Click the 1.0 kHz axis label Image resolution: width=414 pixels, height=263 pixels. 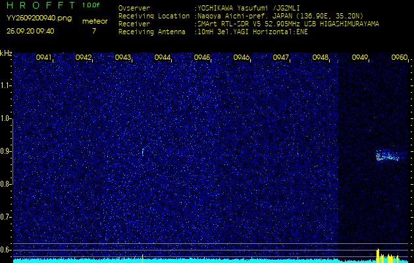tap(5, 118)
